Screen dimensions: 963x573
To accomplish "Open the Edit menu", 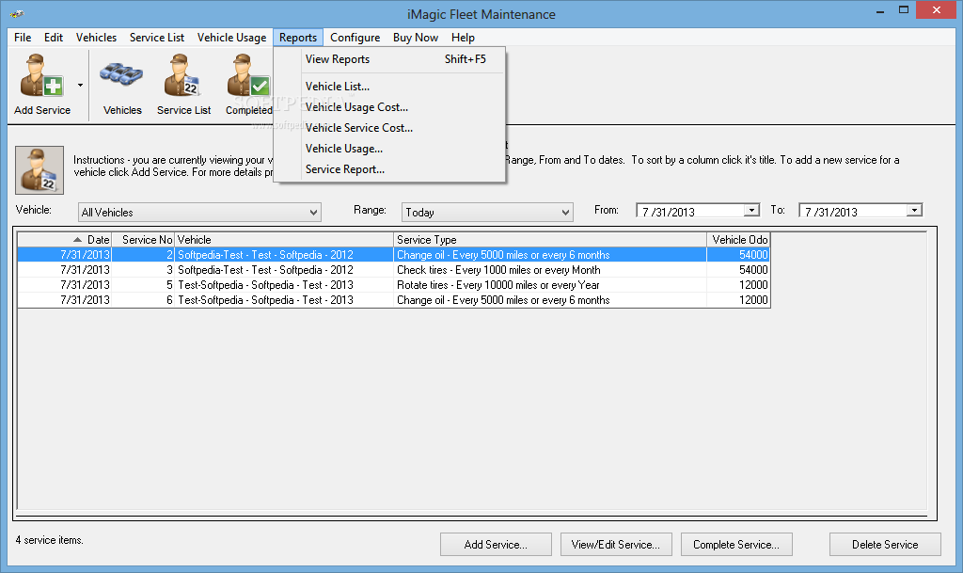I will [x=54, y=38].
